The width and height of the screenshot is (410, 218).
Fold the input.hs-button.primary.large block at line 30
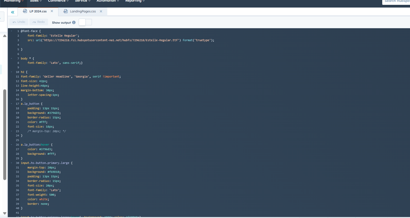[11, 163]
